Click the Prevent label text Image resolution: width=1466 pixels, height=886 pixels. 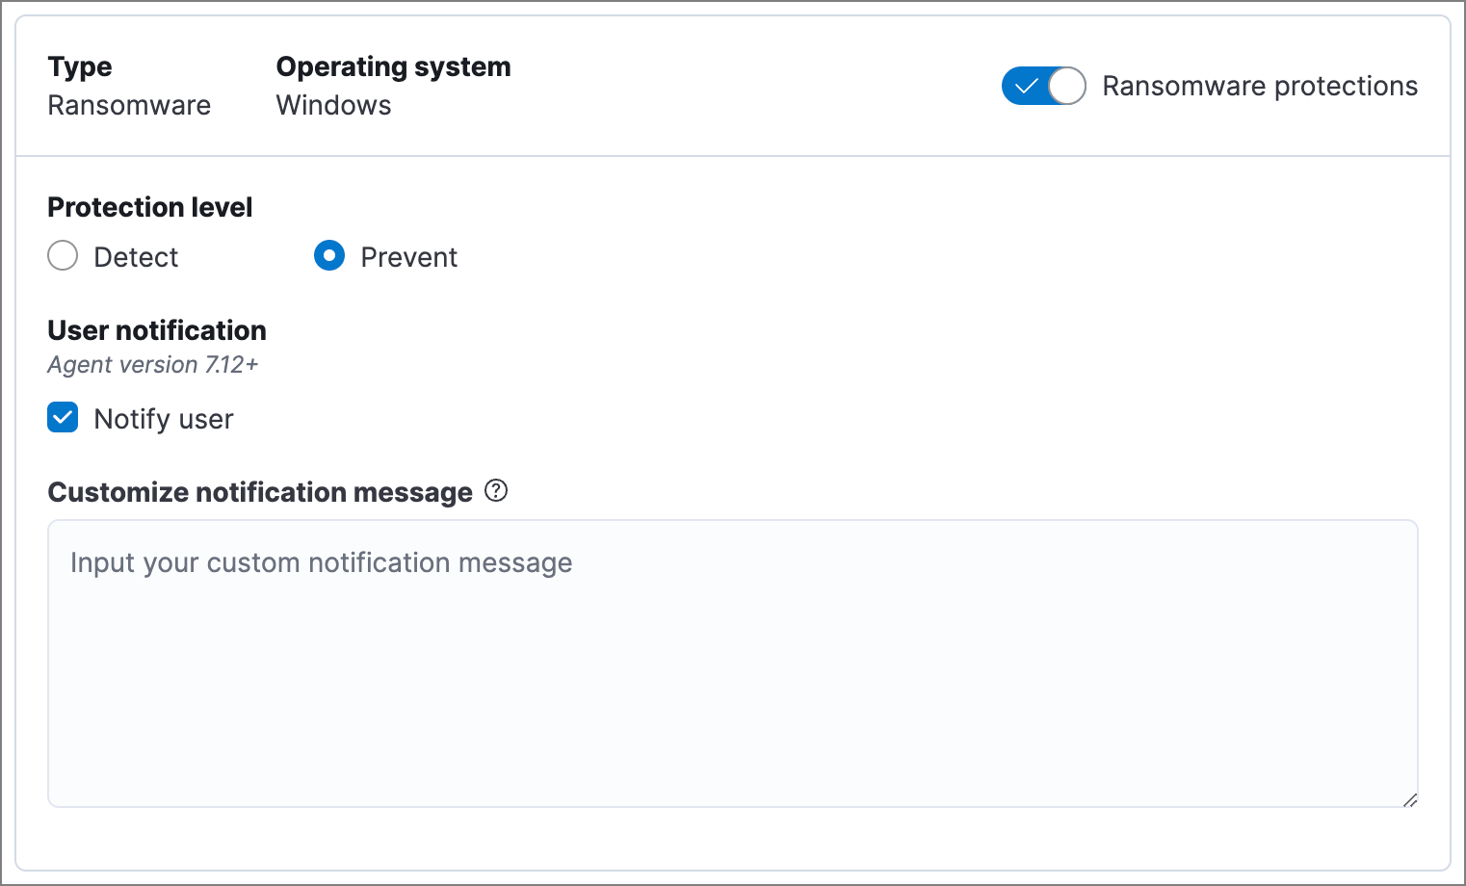click(408, 257)
